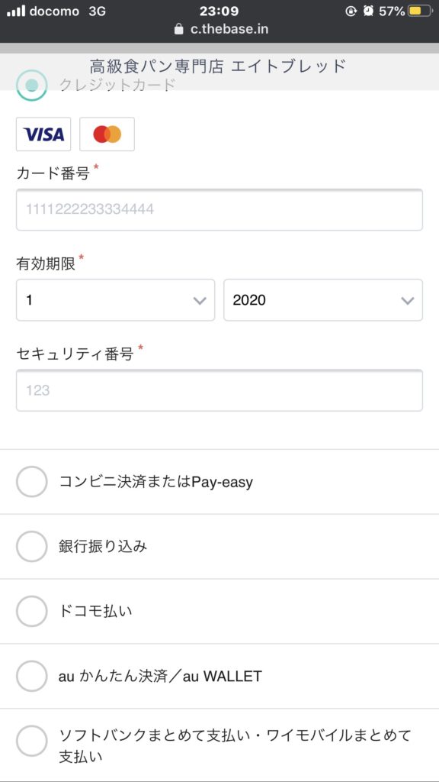Choose 銀行振り込み radio button
This screenshot has height=782, width=439.
pos(32,547)
